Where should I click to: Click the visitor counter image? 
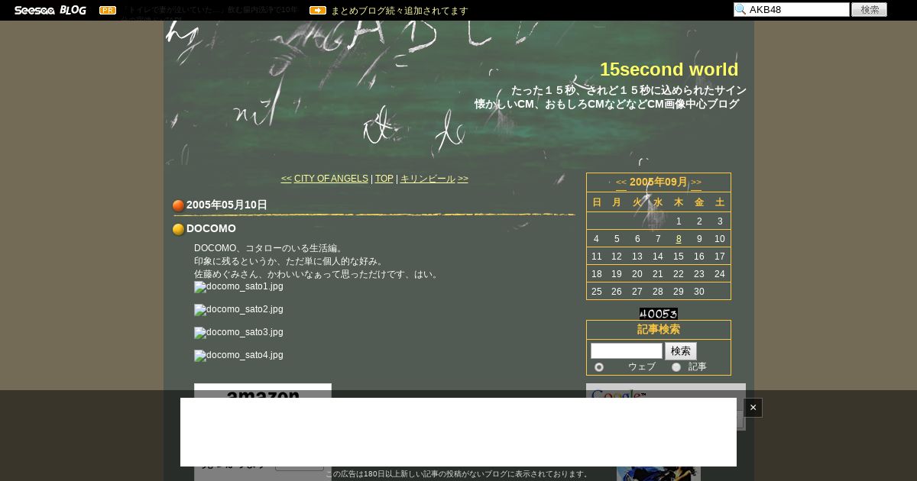coord(659,314)
